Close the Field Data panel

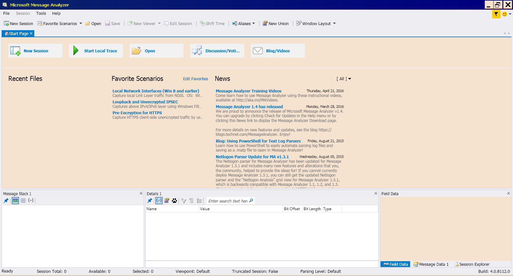[508, 194]
